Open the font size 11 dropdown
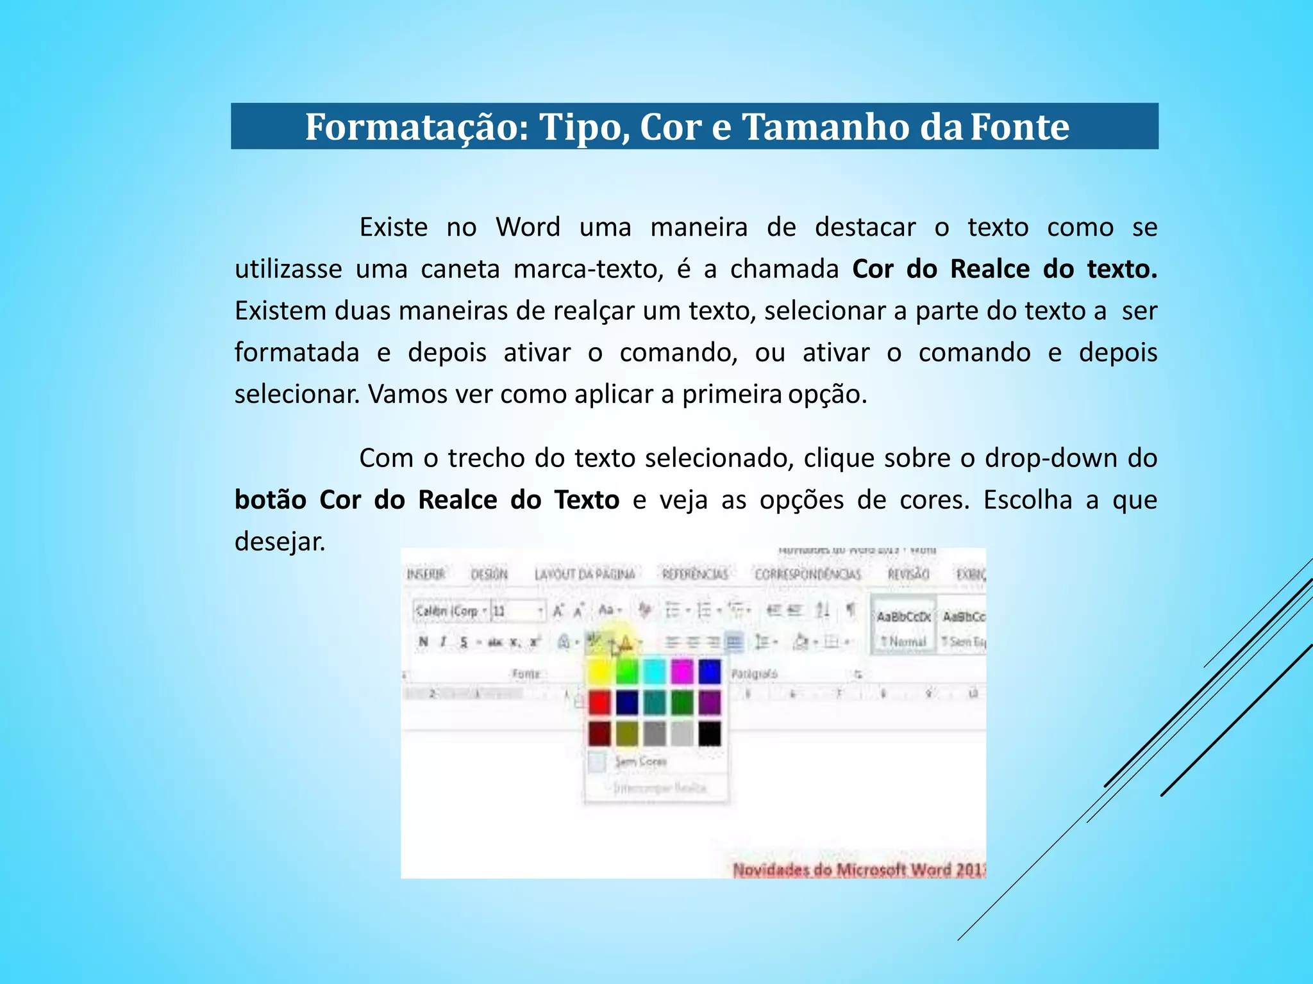 pos(540,611)
